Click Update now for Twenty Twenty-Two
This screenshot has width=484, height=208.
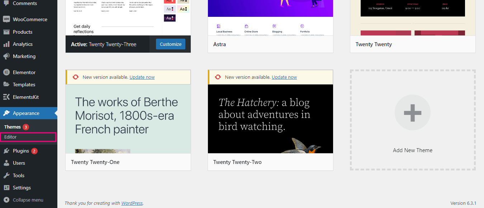point(284,77)
